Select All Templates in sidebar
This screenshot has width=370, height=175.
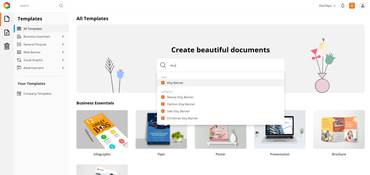click(x=41, y=29)
